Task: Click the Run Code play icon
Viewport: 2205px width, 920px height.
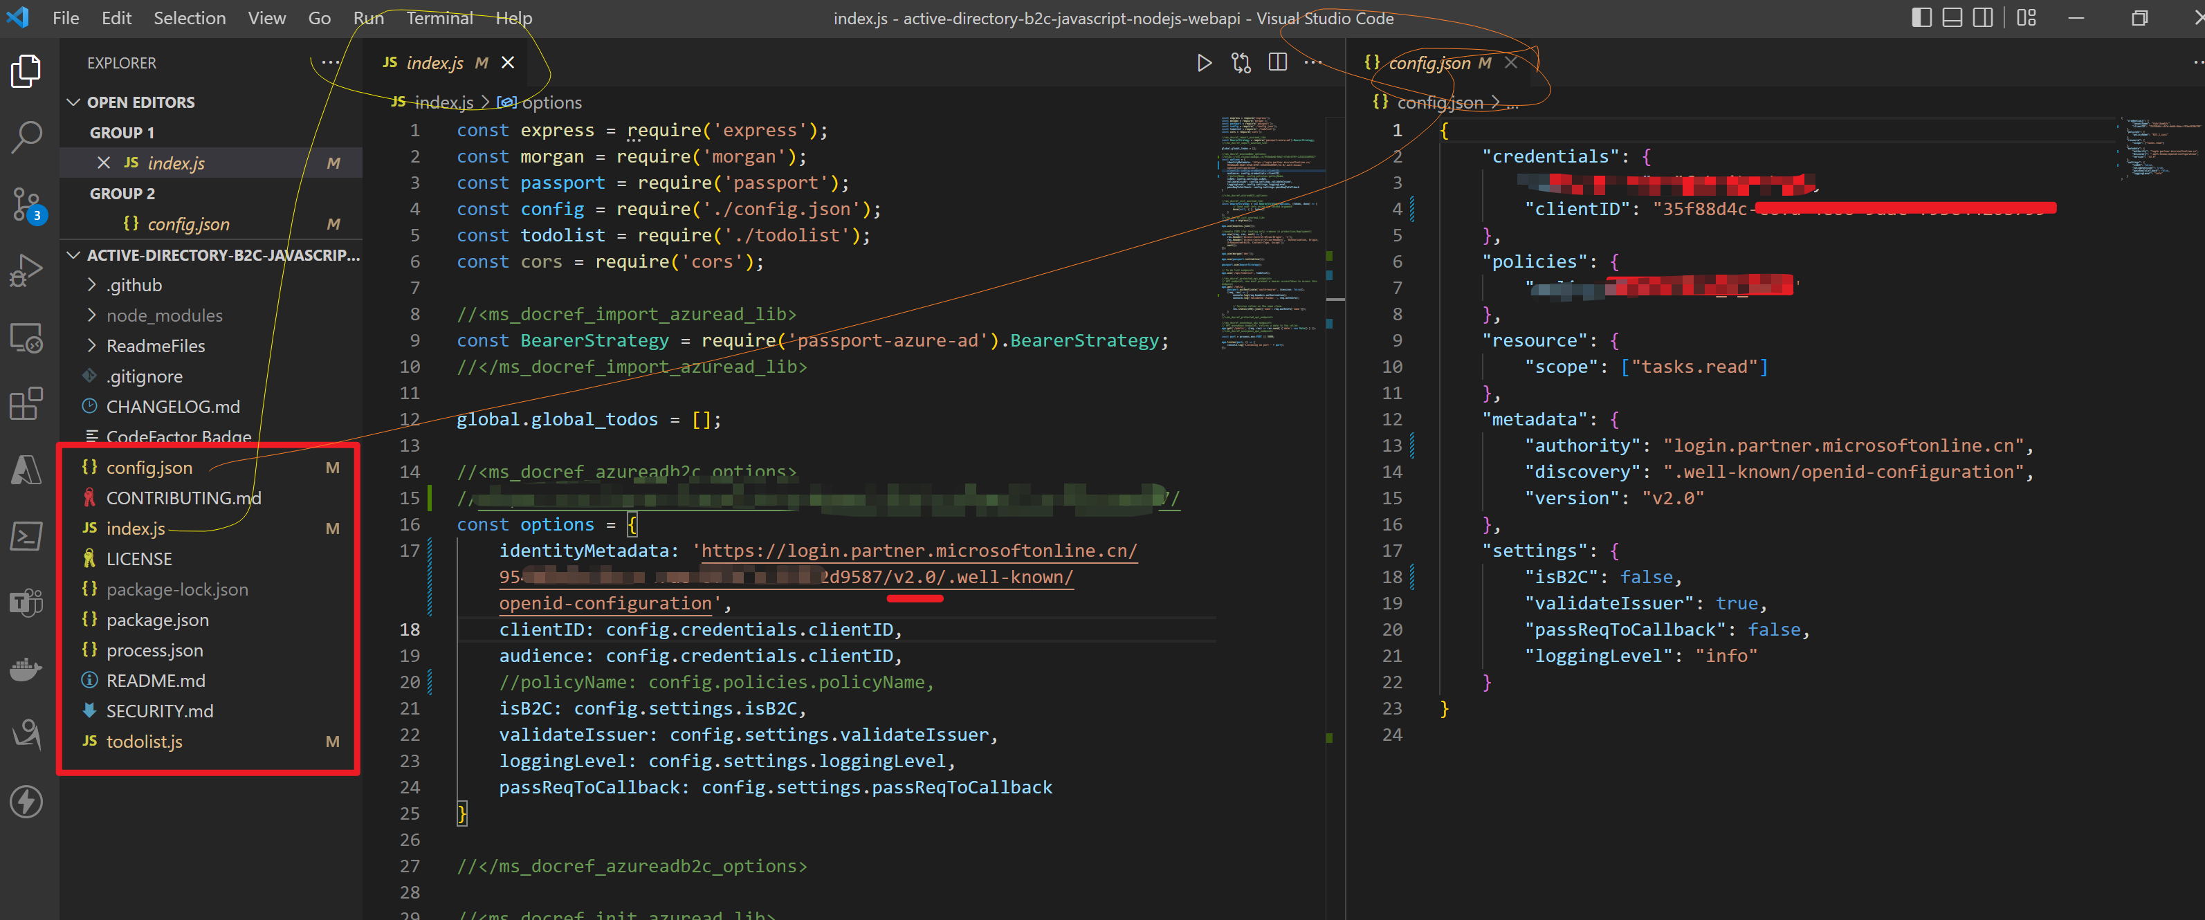Action: coord(1203,62)
